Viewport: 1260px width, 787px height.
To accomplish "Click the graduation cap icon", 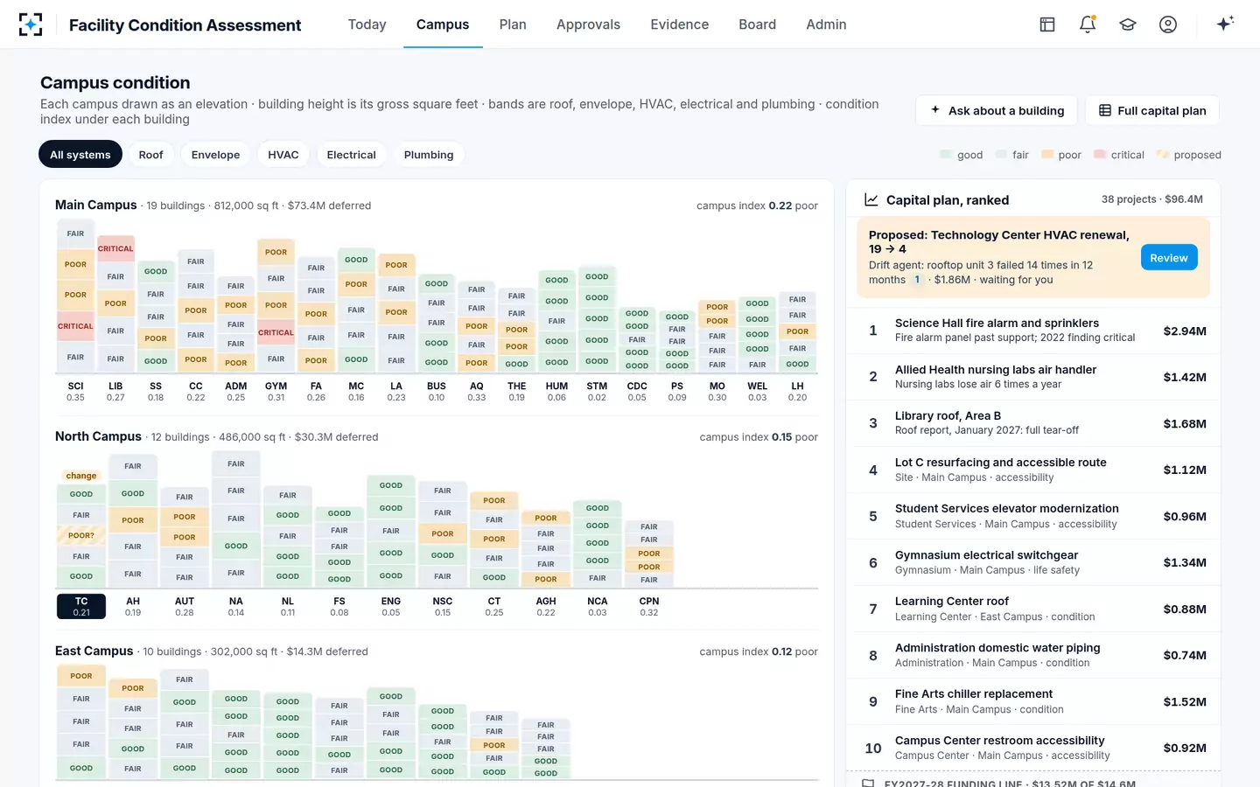I will (1128, 24).
